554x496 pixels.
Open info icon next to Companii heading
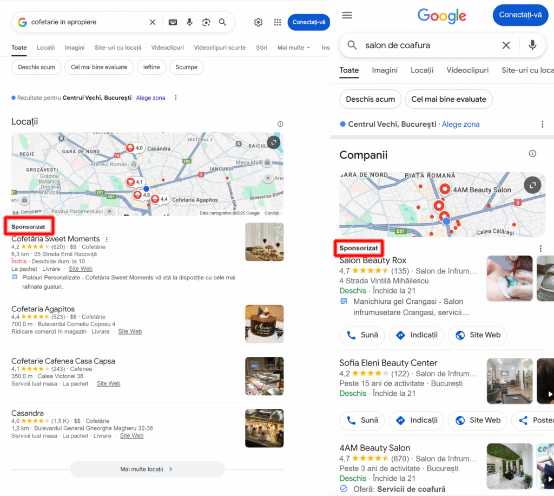(532, 154)
